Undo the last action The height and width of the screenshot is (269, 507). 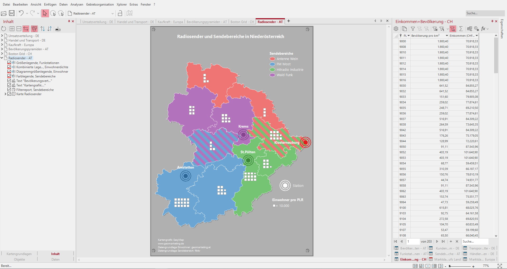point(21,13)
